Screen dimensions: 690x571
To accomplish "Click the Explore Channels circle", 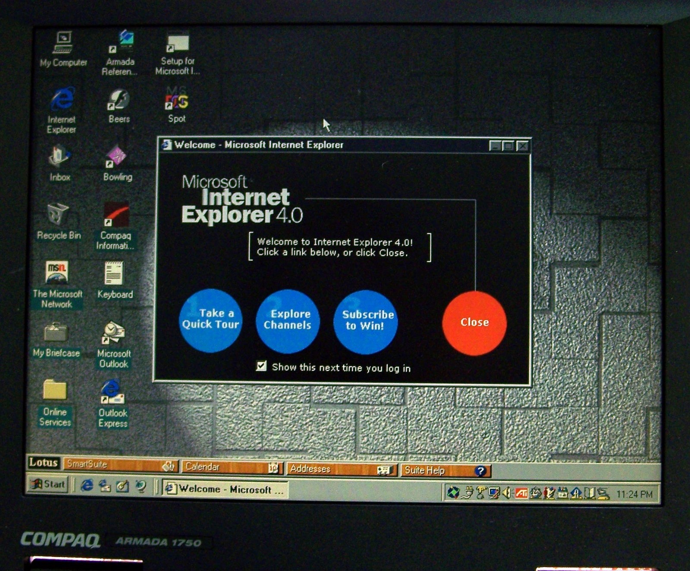I will point(288,321).
